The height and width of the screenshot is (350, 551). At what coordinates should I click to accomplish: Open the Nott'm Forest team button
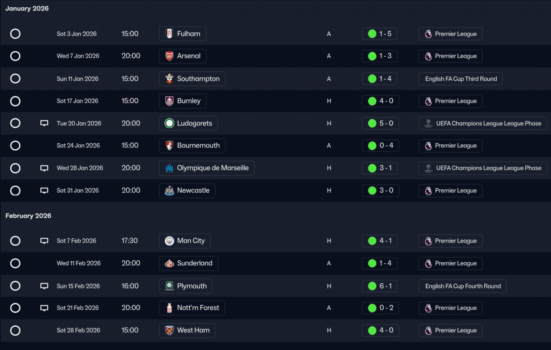point(192,308)
